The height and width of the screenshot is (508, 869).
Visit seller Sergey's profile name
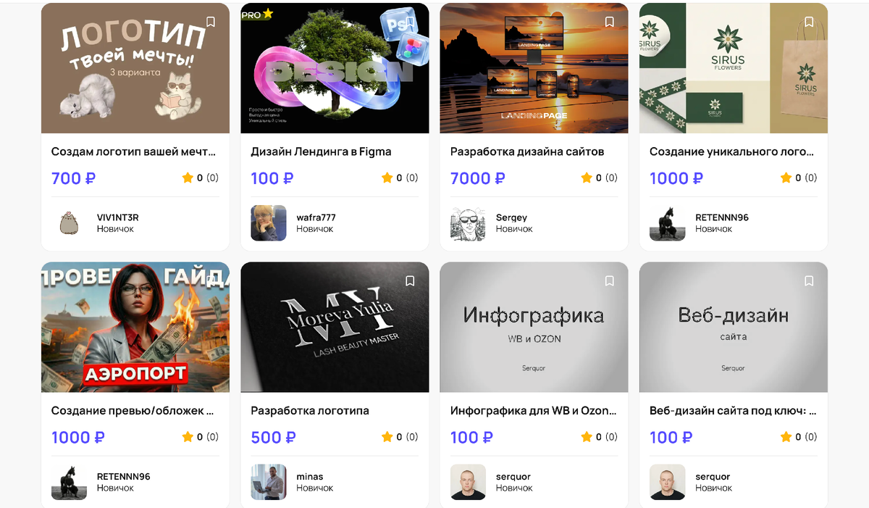[x=511, y=217]
